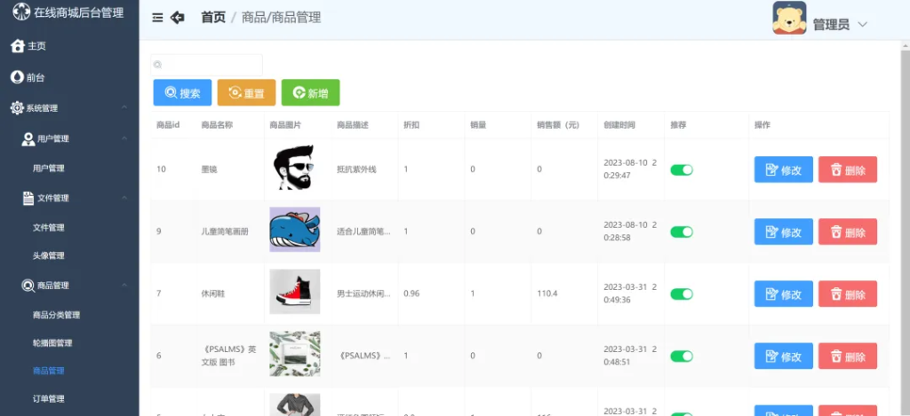
Task: Click the edit icon in 墨镜 row
Action: (772, 169)
